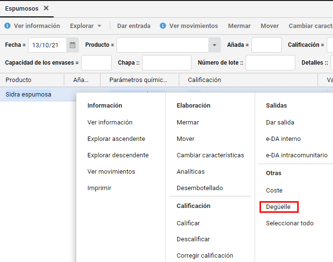Choose e-DA interno menu item
This screenshot has height=262, width=333.
(283, 138)
